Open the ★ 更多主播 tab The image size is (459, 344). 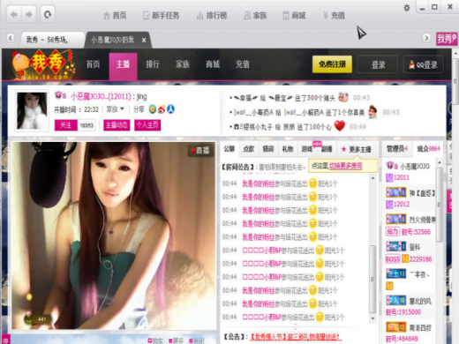click(x=357, y=149)
